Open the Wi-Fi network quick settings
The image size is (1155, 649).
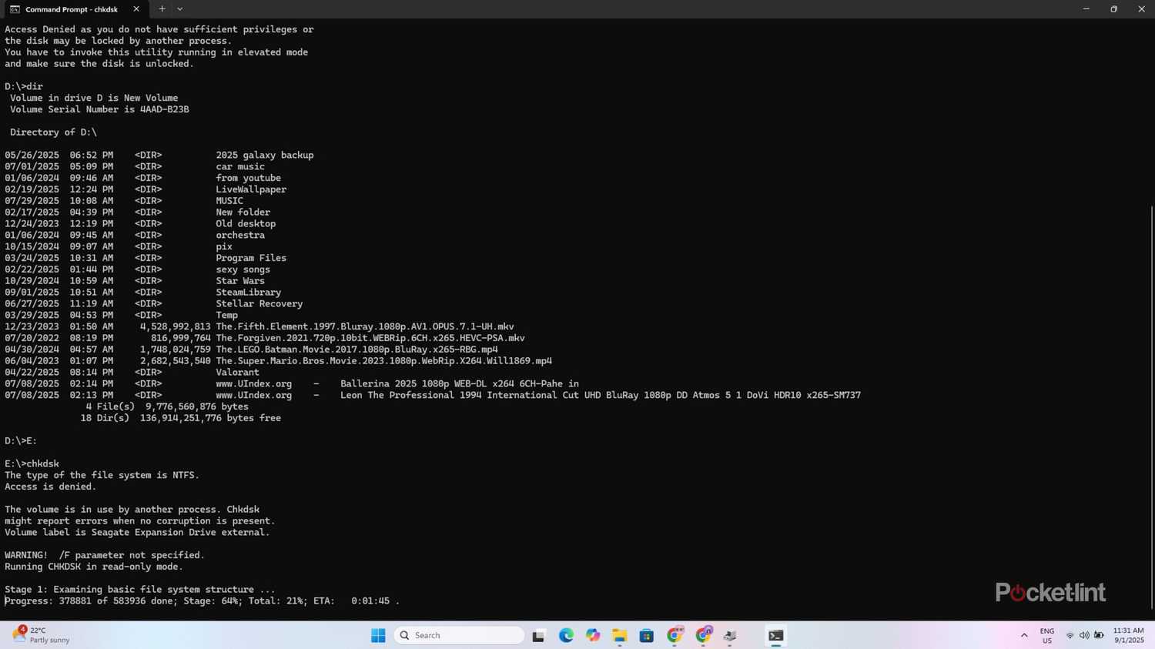click(x=1070, y=635)
